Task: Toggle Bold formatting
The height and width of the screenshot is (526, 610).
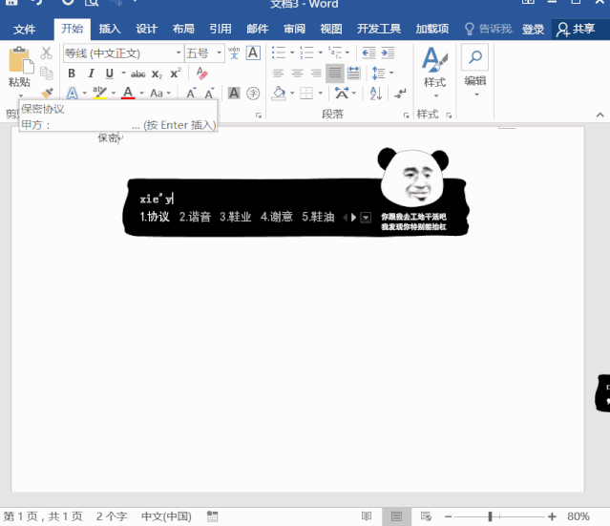Action: pyautogui.click(x=72, y=74)
